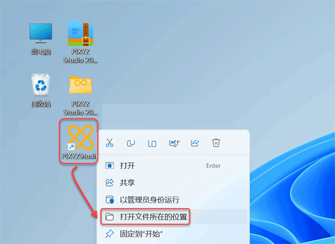Click the Cut scissors icon in context menu
This screenshot has width=335, height=244.
tap(109, 143)
